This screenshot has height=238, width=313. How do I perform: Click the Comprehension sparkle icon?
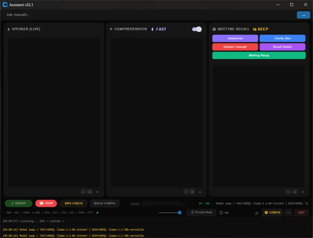click(111, 29)
